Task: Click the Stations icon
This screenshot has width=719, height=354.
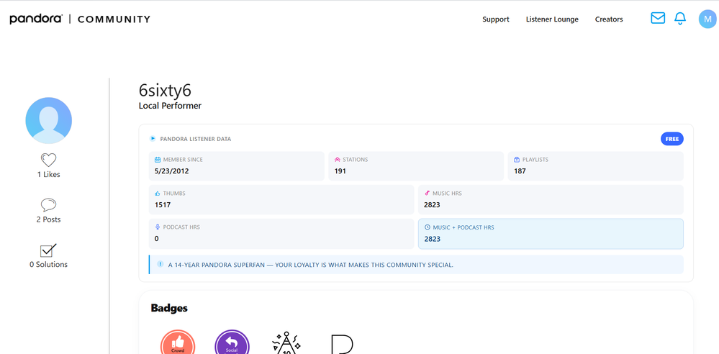Action: [x=338, y=160]
